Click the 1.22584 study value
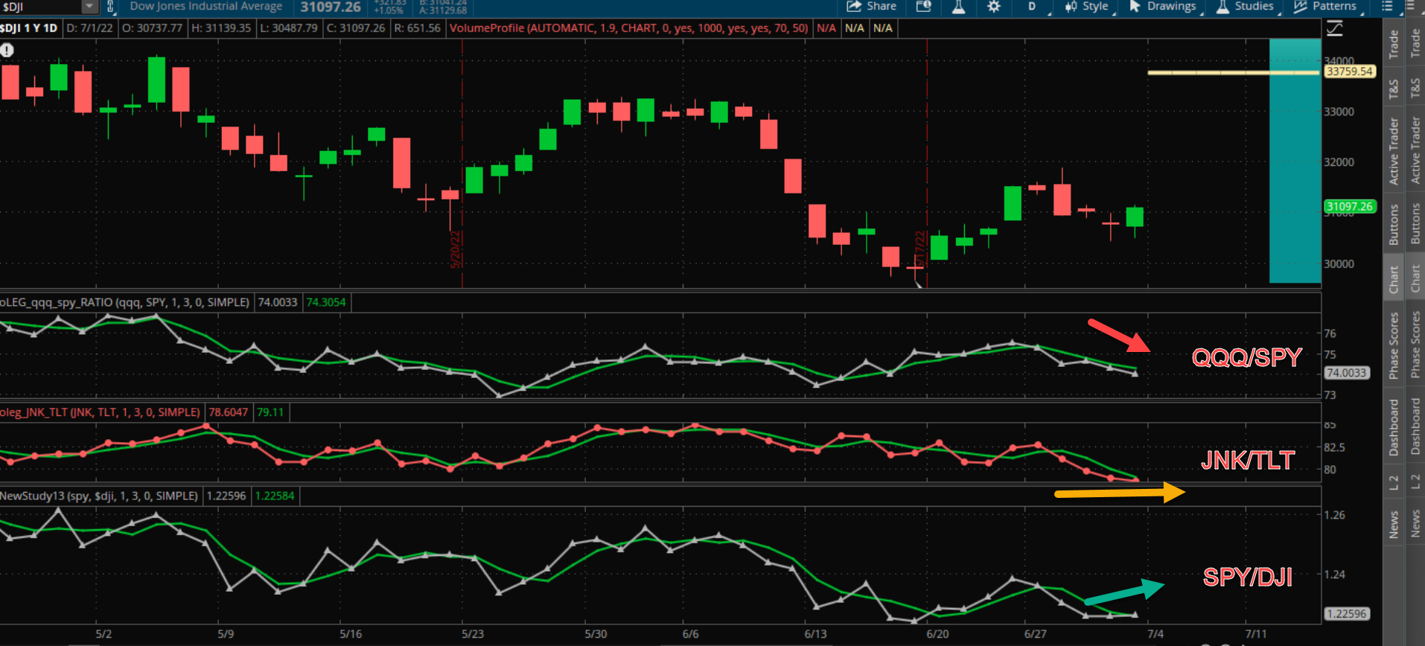 pos(275,496)
